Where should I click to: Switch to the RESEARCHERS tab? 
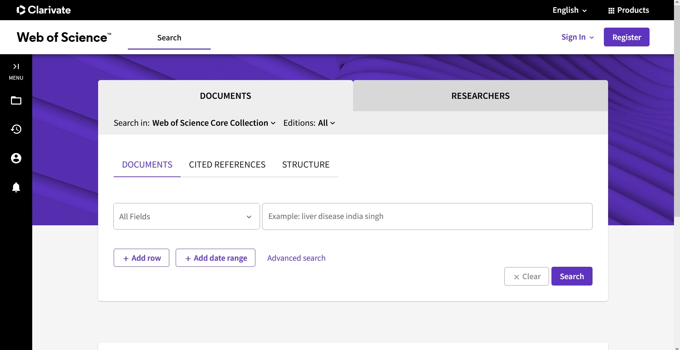tap(481, 96)
